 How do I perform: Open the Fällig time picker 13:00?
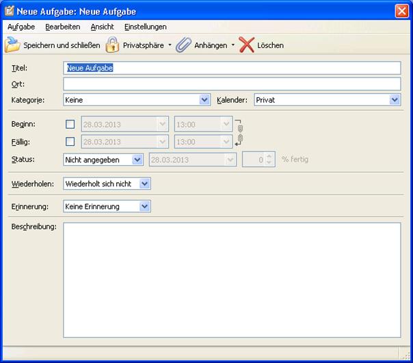203,142
